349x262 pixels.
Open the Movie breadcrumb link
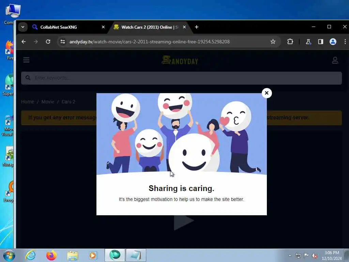(48, 102)
